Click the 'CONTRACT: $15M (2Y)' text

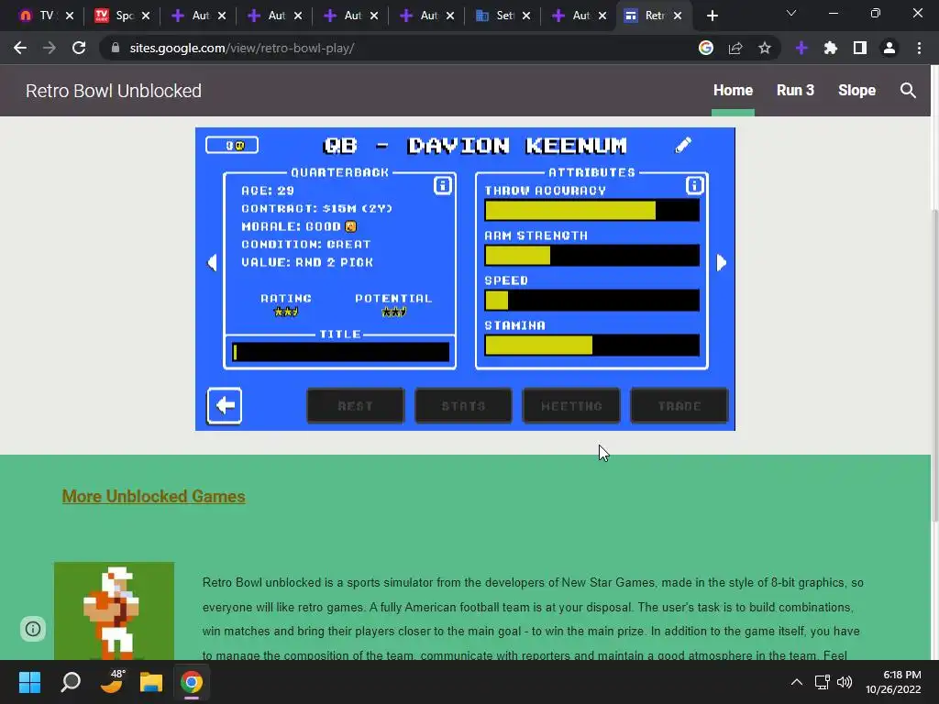coord(316,208)
